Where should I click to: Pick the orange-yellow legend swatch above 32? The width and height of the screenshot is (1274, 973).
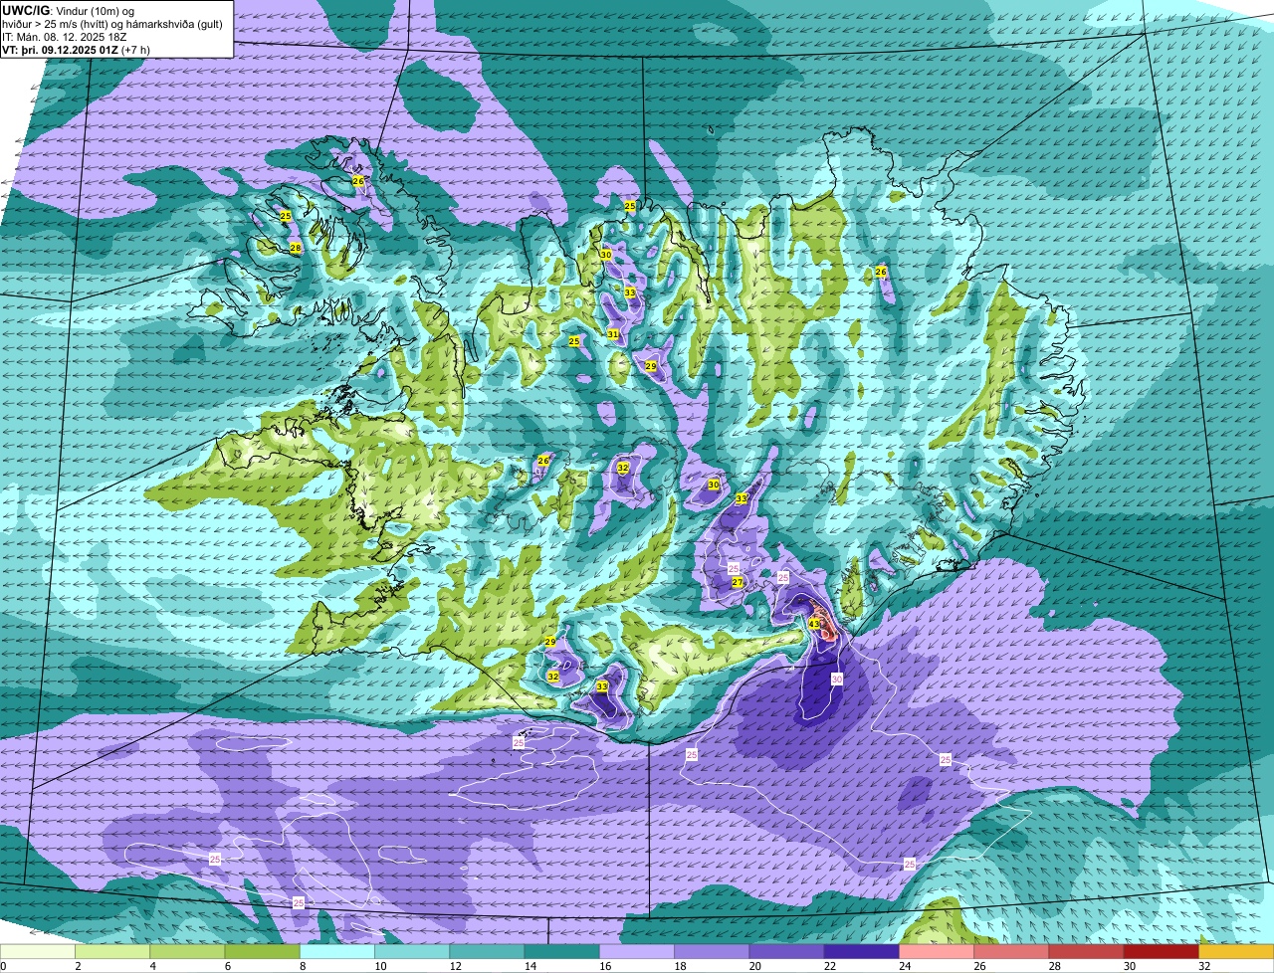pos(1236,951)
